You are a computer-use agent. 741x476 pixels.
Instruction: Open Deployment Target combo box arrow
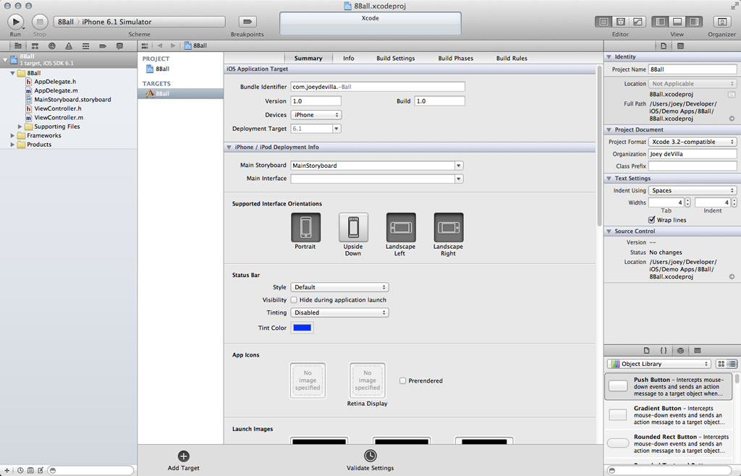(336, 129)
